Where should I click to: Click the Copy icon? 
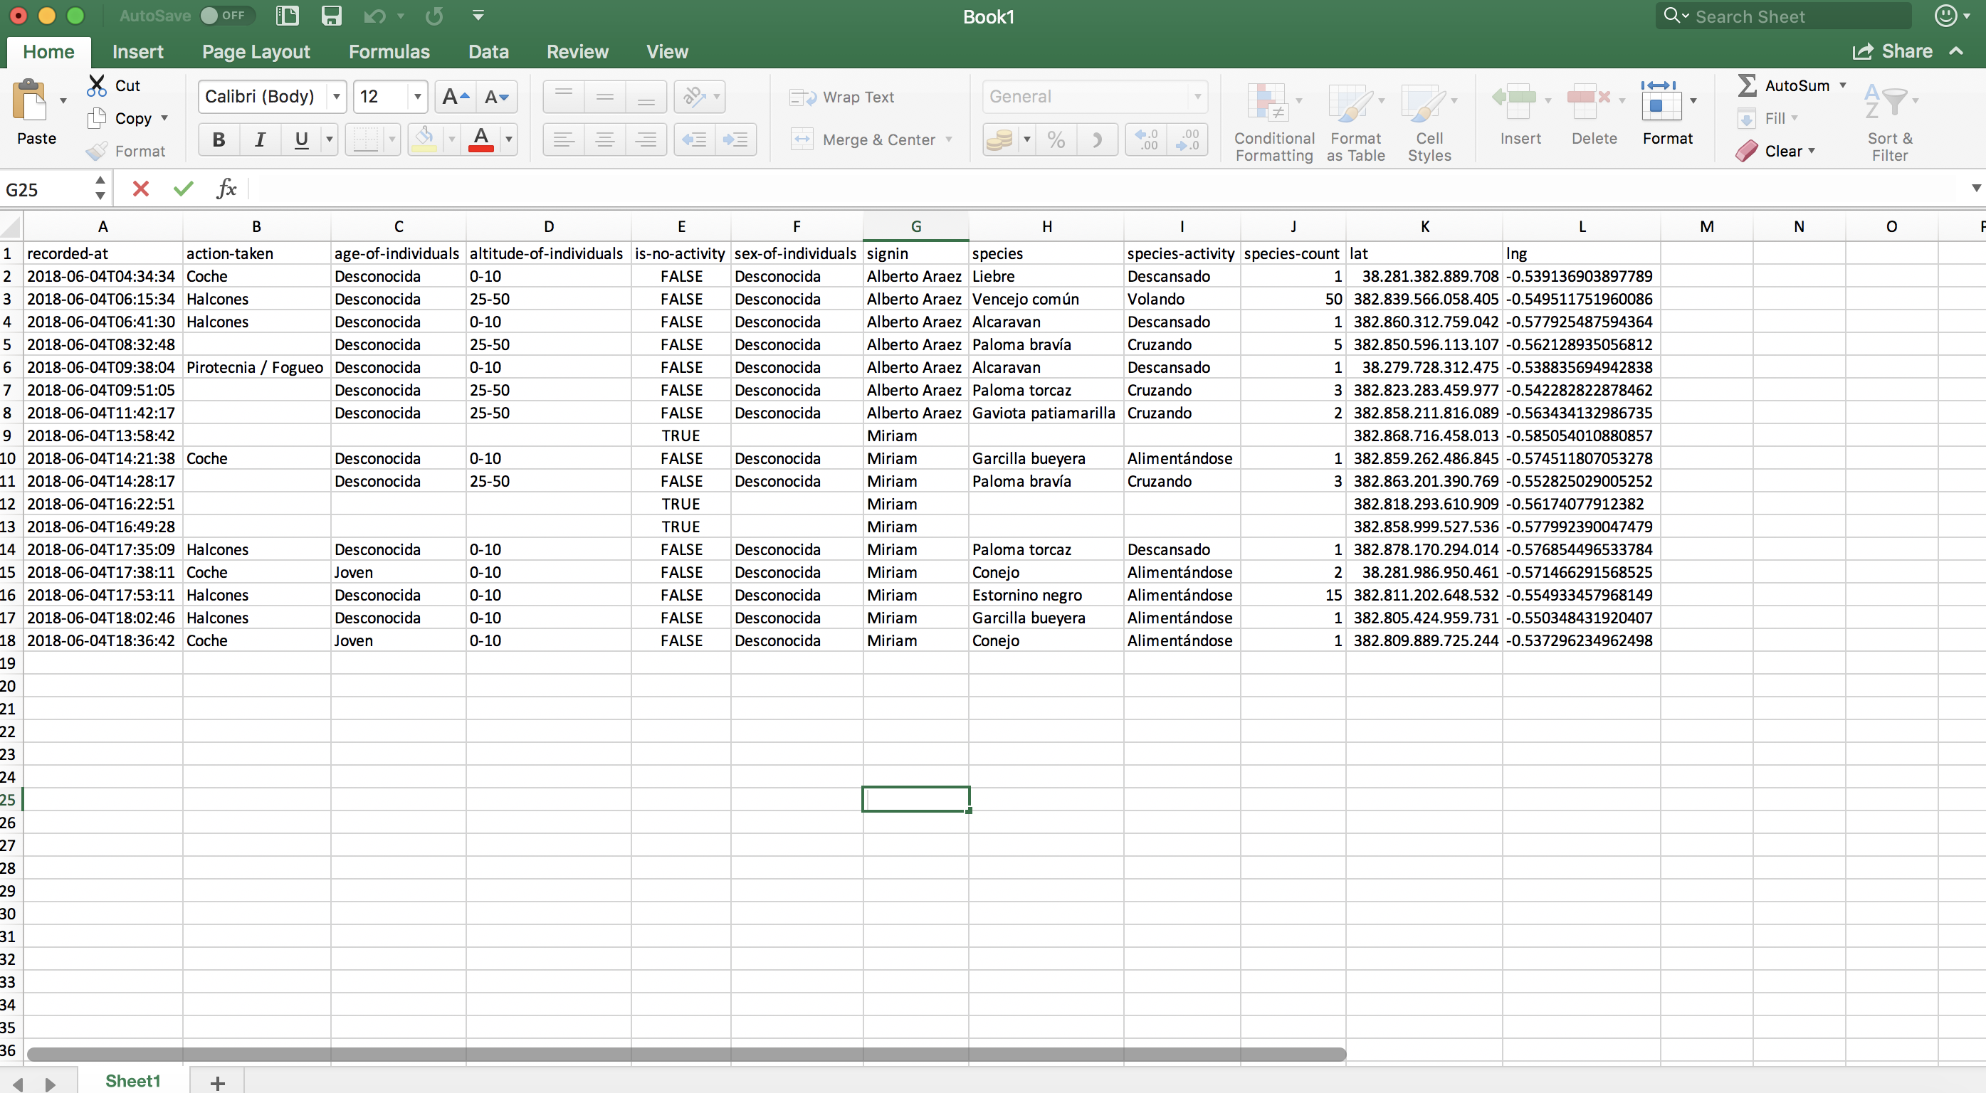[96, 118]
